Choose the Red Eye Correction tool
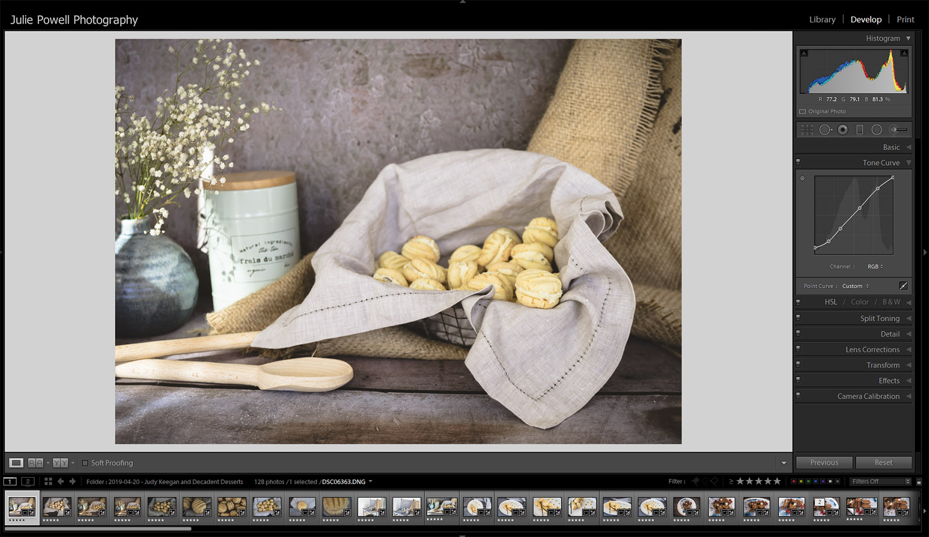 pyautogui.click(x=842, y=130)
